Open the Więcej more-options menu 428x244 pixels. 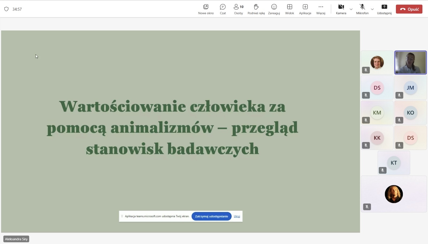pyautogui.click(x=321, y=9)
